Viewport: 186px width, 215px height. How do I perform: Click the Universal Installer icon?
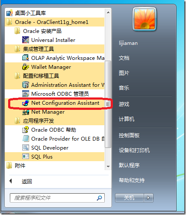tap(26, 40)
